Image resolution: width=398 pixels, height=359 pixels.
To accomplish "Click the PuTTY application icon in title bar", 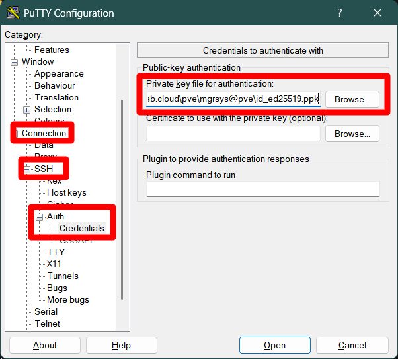I will [13, 13].
